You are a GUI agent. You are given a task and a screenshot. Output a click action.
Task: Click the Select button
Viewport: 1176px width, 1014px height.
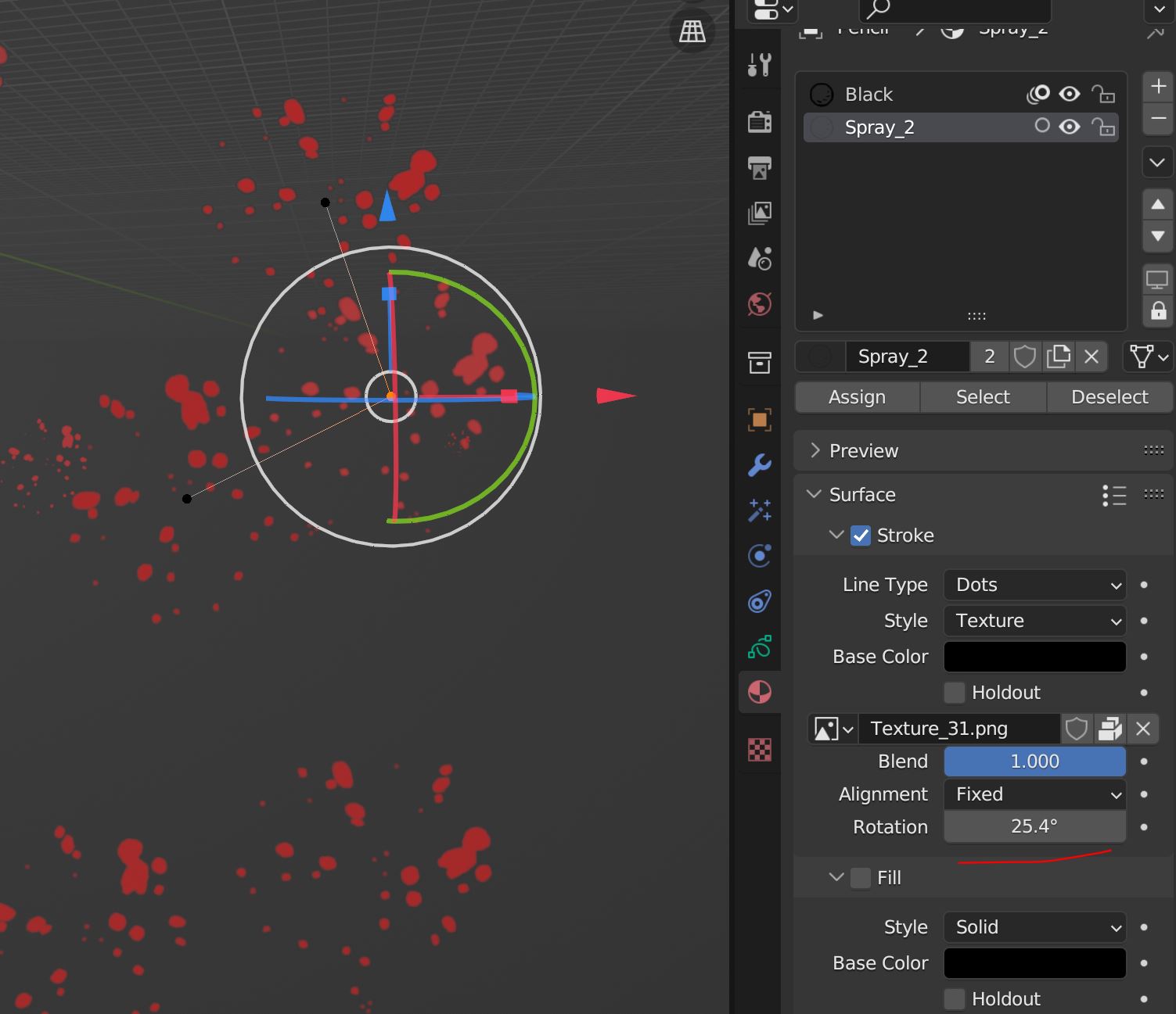pos(983,397)
